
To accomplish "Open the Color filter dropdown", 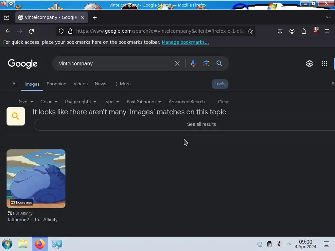I will [49, 102].
